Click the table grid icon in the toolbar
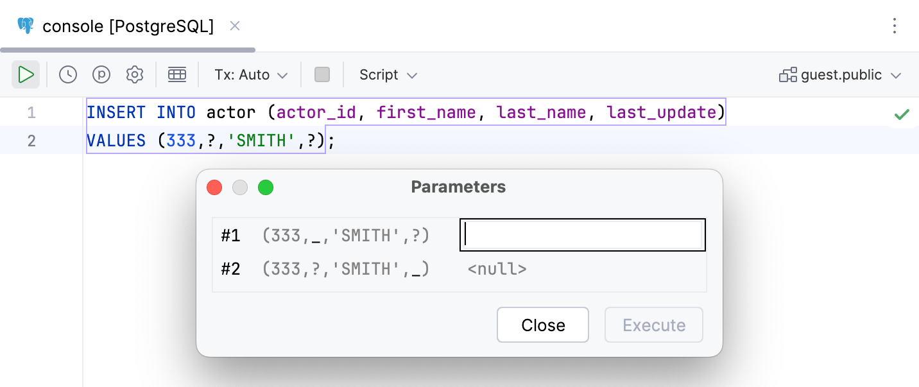 coord(177,74)
